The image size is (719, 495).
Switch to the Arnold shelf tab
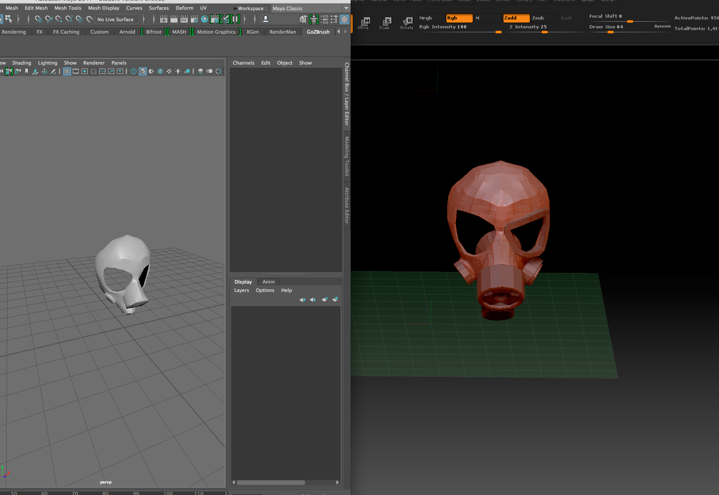[x=127, y=32]
